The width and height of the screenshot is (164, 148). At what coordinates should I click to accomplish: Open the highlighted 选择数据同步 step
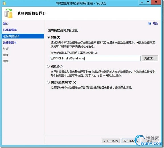click(x=23, y=36)
